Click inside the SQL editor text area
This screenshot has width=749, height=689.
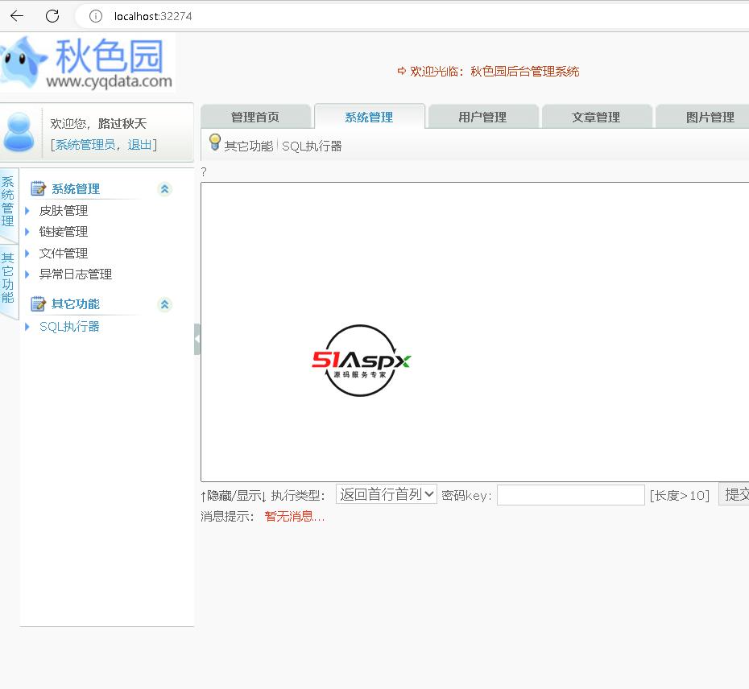tap(475, 332)
